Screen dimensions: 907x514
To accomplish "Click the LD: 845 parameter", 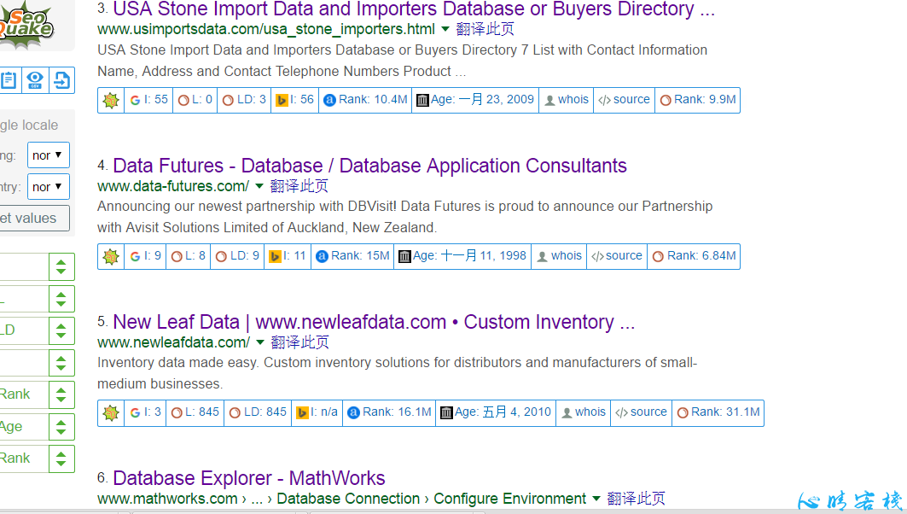I will pos(258,412).
